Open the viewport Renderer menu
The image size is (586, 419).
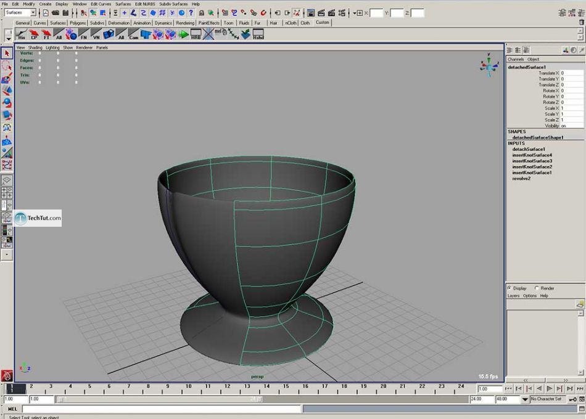[84, 47]
